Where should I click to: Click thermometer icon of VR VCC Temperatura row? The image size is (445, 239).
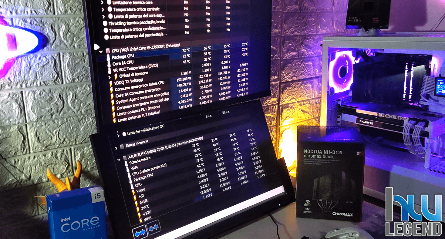tap(110, 71)
